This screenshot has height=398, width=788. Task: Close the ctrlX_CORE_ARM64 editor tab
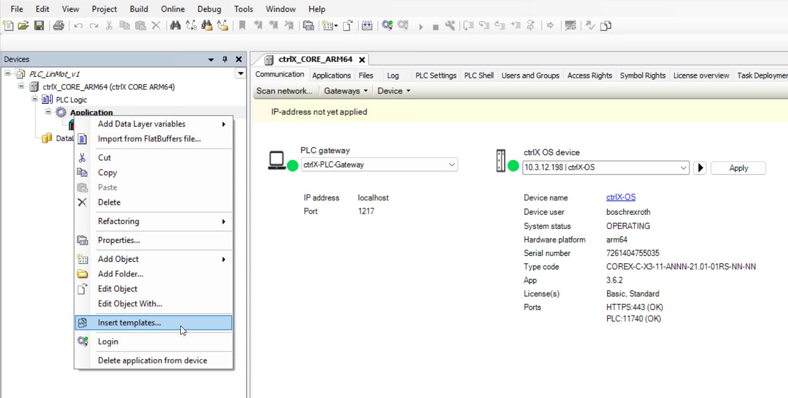(x=362, y=59)
